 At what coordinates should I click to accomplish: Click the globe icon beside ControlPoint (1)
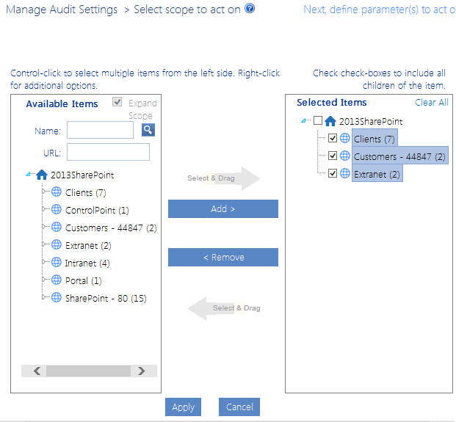57,210
